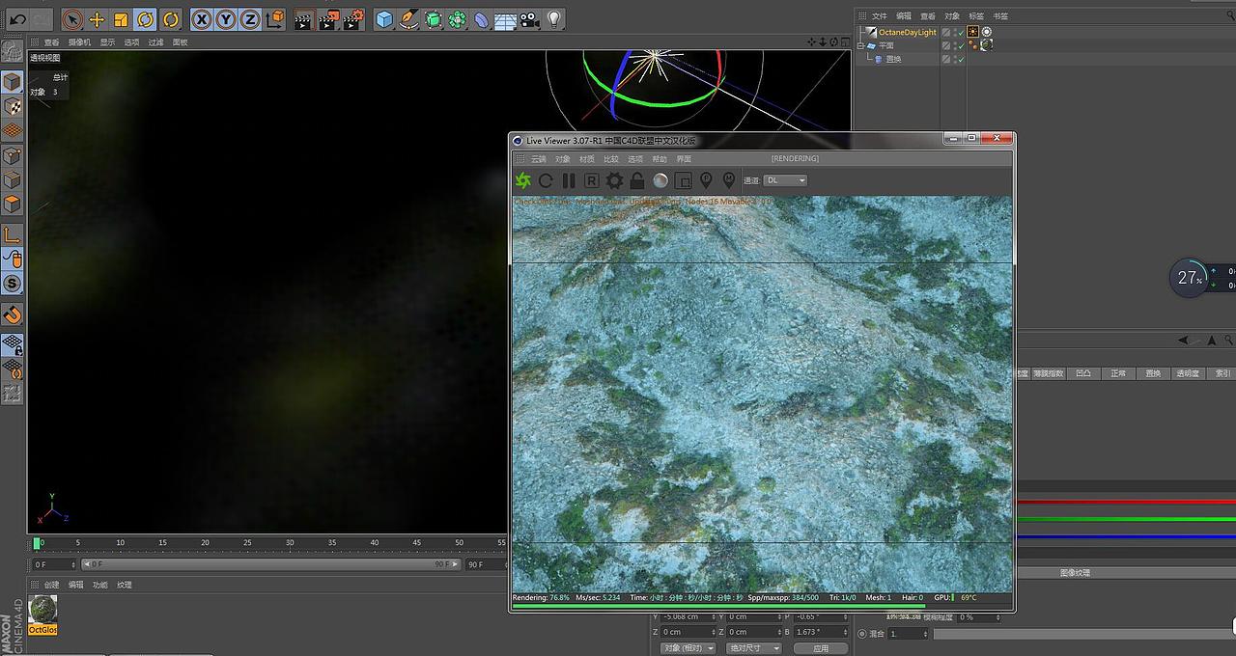Add a Cube primitive object
This screenshot has height=656, width=1236.
pyautogui.click(x=384, y=19)
